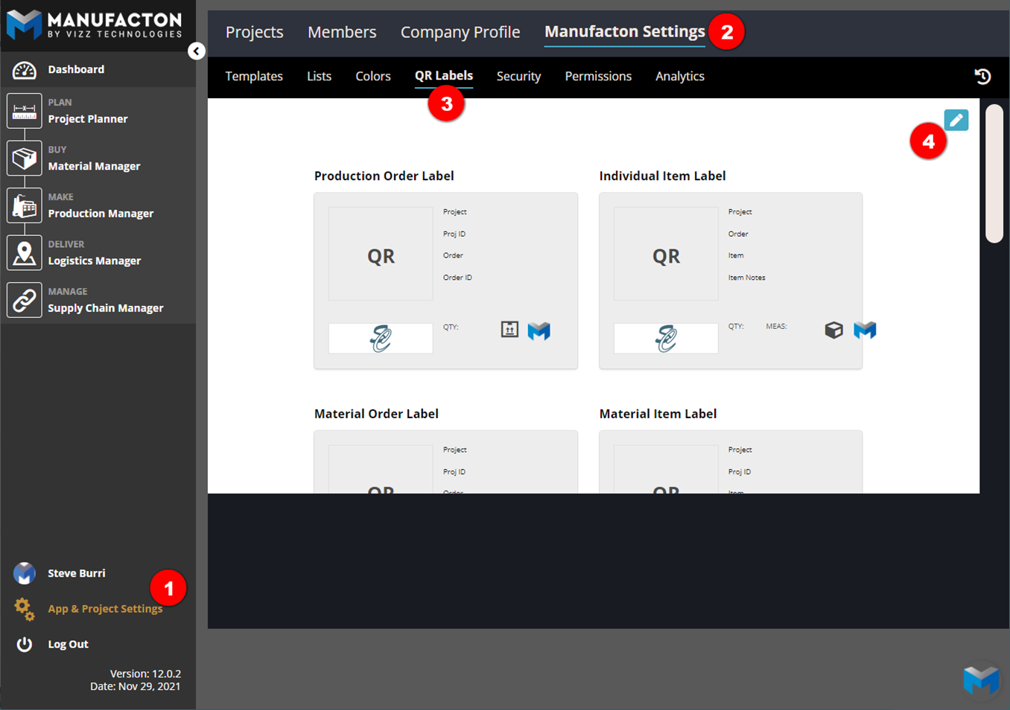The image size is (1010, 710).
Task: Open Steve Burri user profile
Action: 76,573
